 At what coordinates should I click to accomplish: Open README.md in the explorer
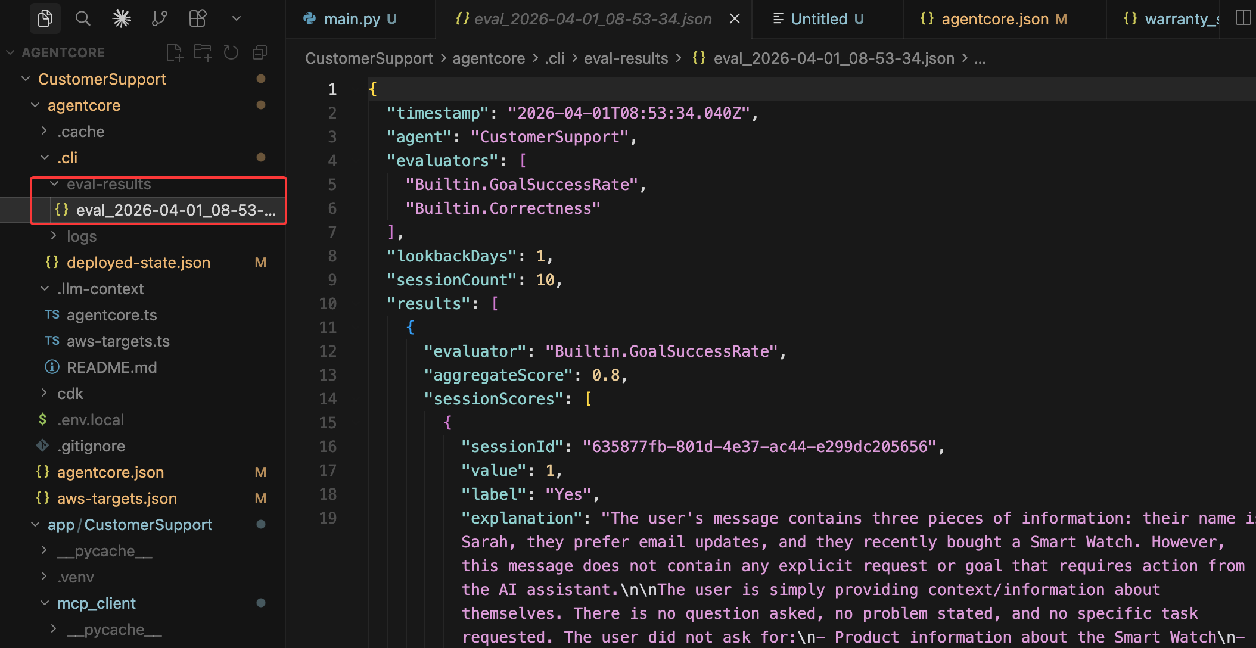tap(111, 367)
